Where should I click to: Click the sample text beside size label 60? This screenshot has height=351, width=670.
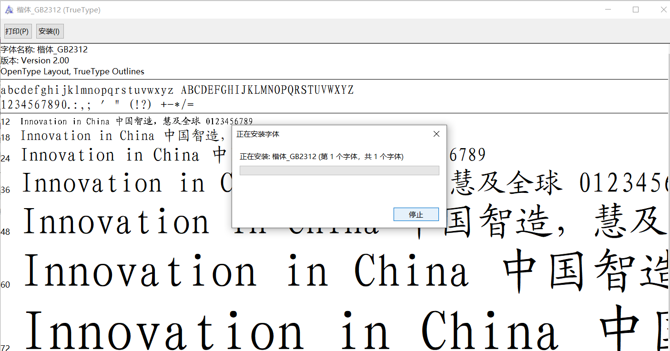(346, 271)
